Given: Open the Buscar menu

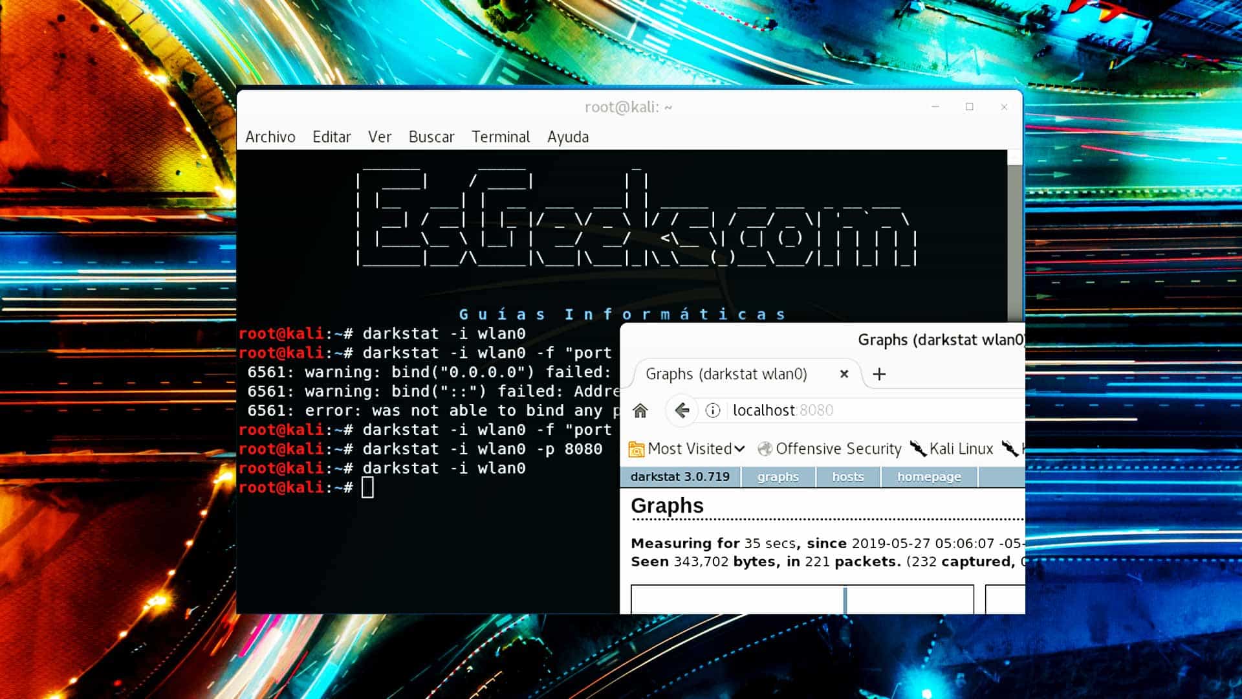Looking at the screenshot, I should click(x=431, y=137).
